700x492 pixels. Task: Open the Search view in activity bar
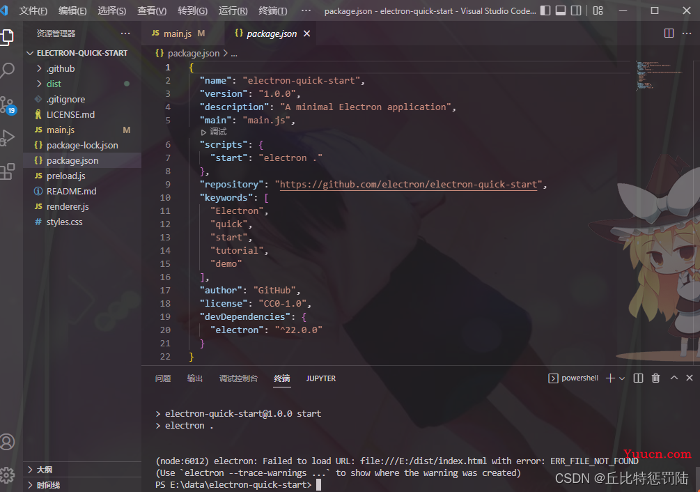click(7, 70)
